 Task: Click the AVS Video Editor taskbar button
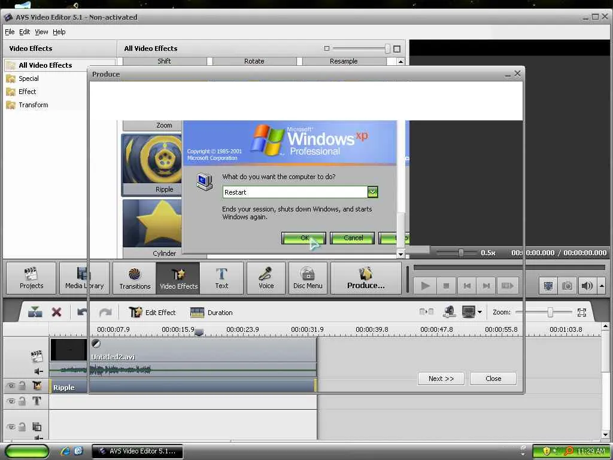137,451
